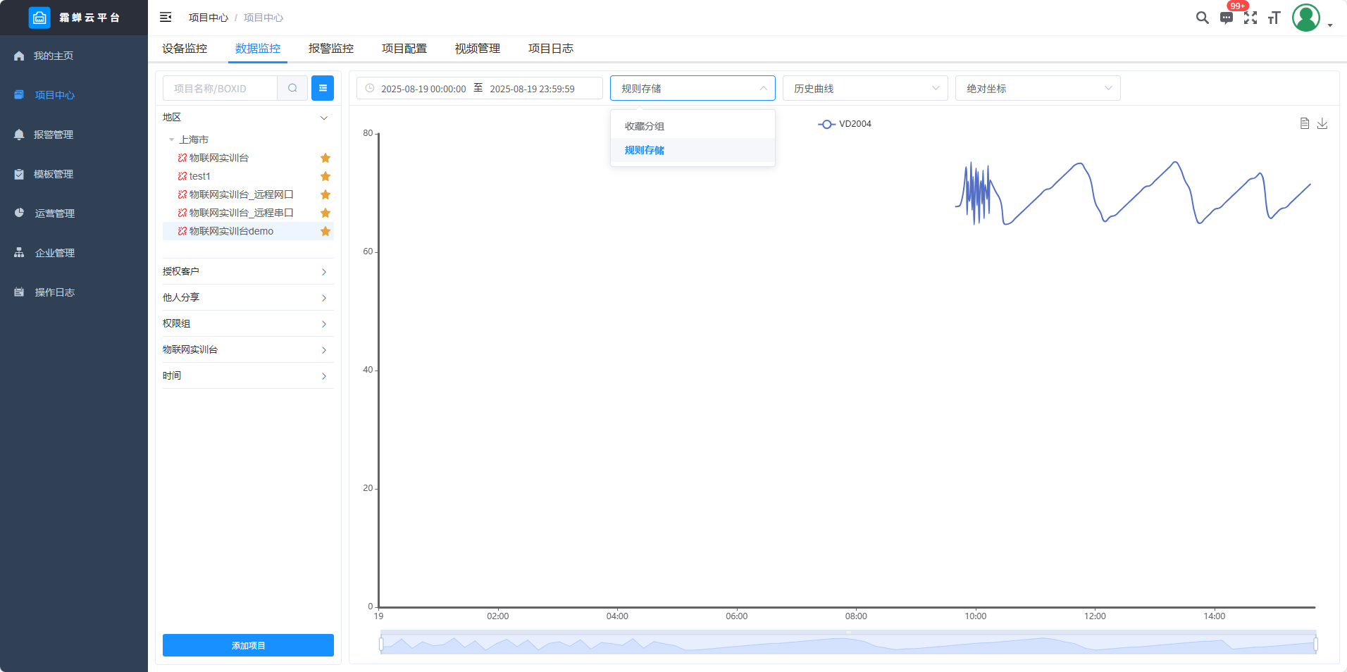
Task: Click the search magnifier icon in header
Action: click(x=1202, y=18)
